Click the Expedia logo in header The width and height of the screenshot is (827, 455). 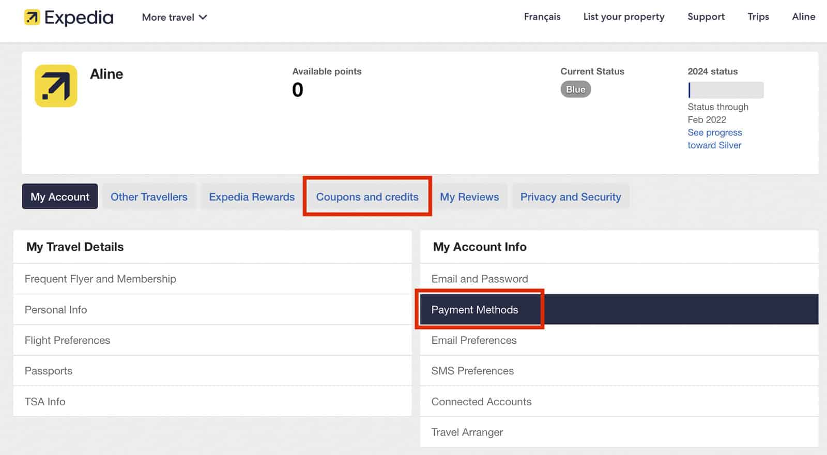(69, 18)
